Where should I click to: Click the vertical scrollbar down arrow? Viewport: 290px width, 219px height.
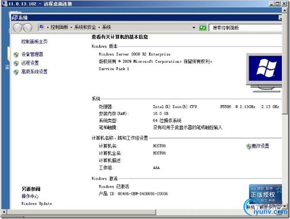coord(285,206)
